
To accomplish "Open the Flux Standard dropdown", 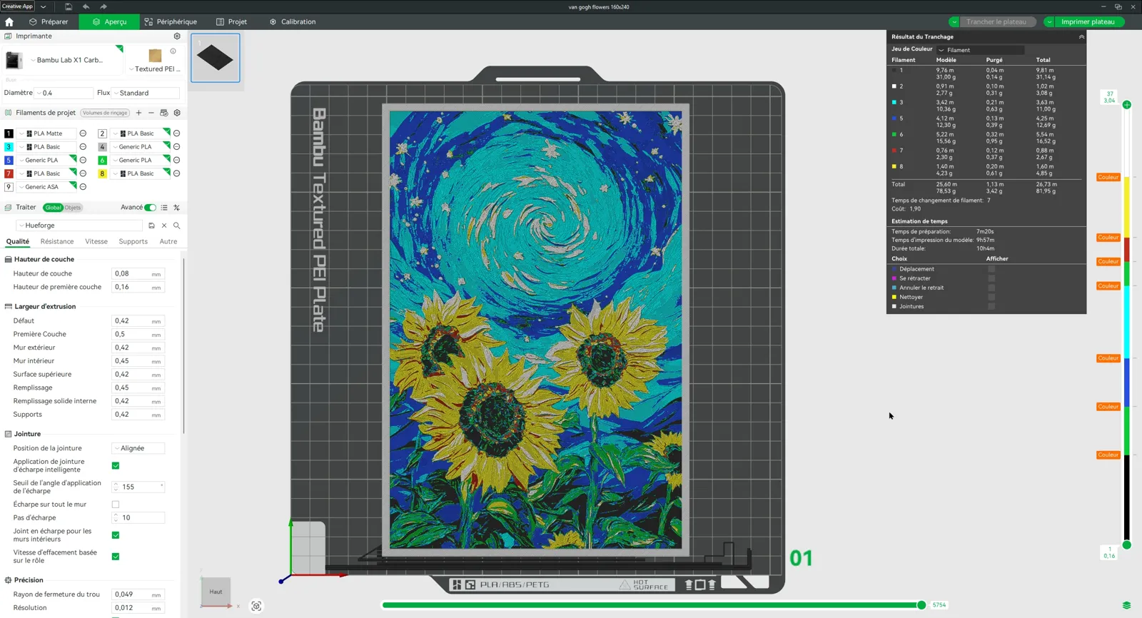I will point(146,93).
